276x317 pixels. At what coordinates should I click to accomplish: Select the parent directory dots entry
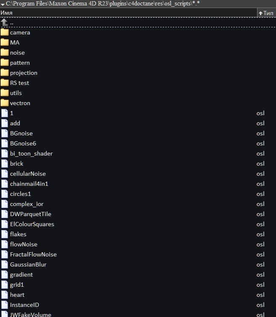click(12, 24)
